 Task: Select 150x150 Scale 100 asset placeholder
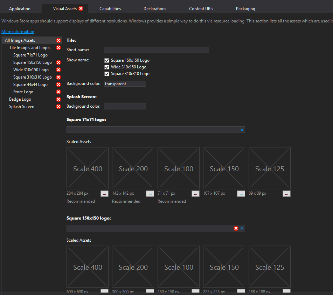coord(178,267)
